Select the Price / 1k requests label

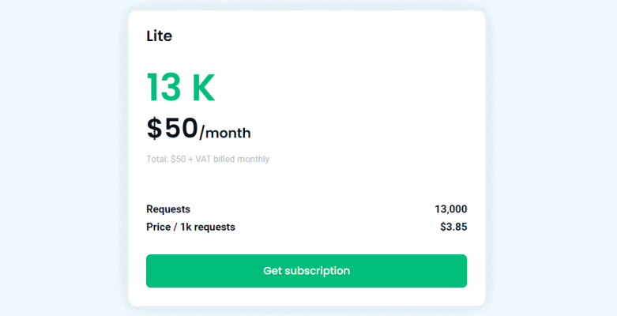pyautogui.click(x=190, y=227)
